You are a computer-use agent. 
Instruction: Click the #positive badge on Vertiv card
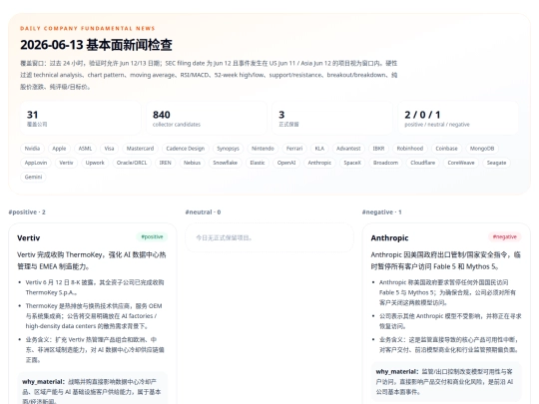pos(152,236)
